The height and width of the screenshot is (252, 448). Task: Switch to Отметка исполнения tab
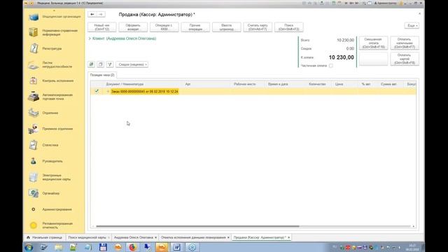[193, 237]
